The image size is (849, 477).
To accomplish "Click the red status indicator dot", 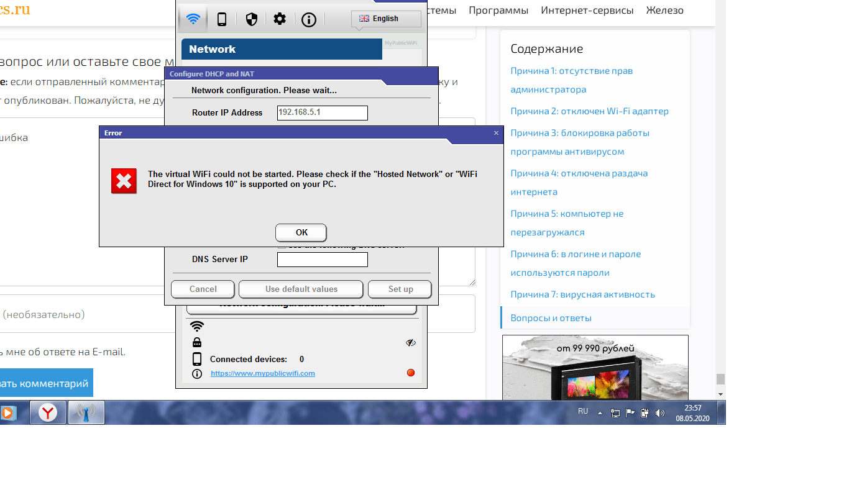I will click(410, 373).
